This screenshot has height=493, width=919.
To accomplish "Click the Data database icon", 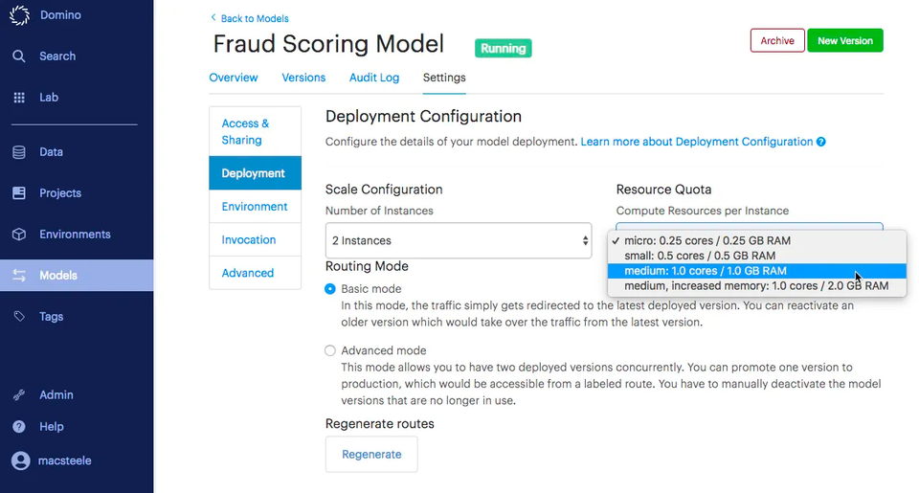I will point(19,152).
